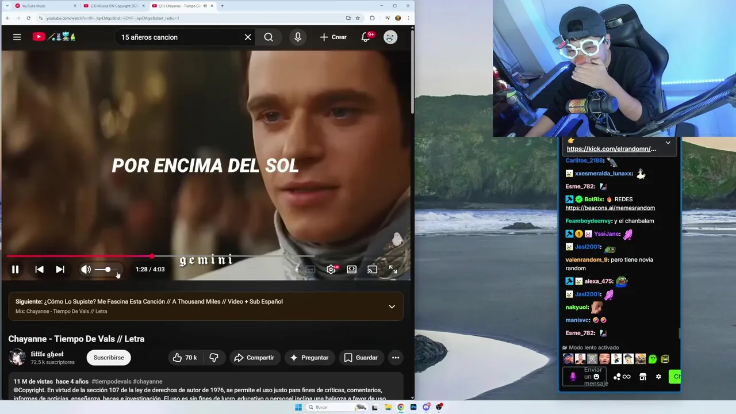Skip to the next video
736x414 pixels.
pos(60,269)
